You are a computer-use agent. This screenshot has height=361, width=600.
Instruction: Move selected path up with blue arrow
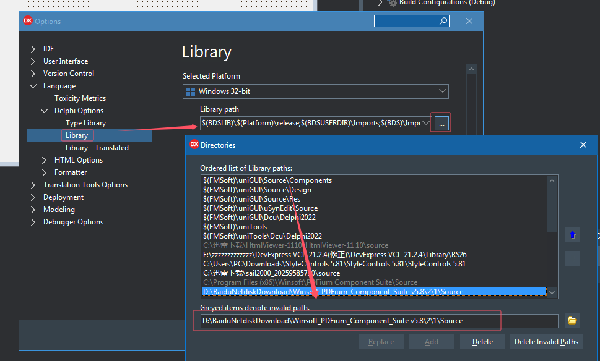pyautogui.click(x=573, y=235)
